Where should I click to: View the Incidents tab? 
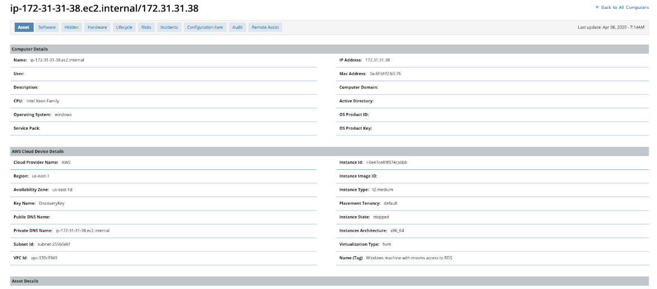pyautogui.click(x=169, y=27)
